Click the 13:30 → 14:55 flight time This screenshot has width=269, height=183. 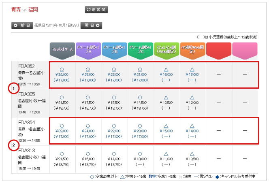click(x=29, y=140)
